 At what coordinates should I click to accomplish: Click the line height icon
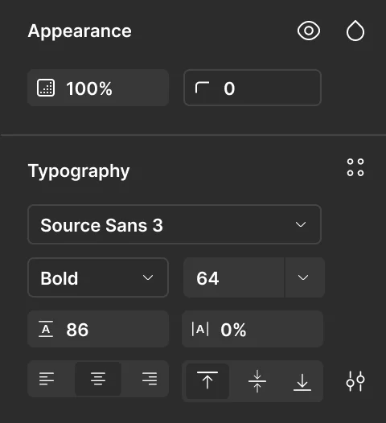click(x=46, y=329)
